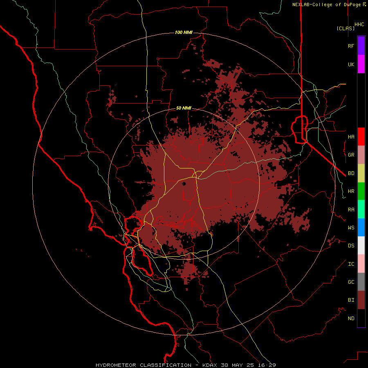
Task: Click the RA legend label
Action: coord(351,209)
